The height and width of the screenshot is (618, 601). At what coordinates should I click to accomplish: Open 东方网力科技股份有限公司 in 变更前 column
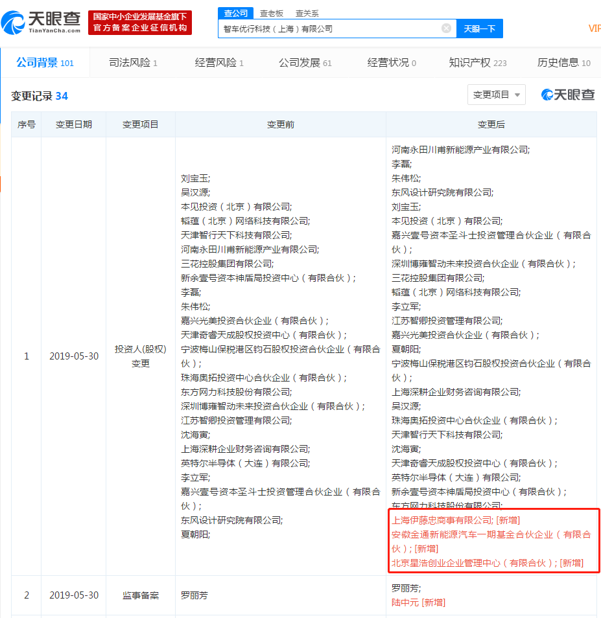click(x=236, y=392)
